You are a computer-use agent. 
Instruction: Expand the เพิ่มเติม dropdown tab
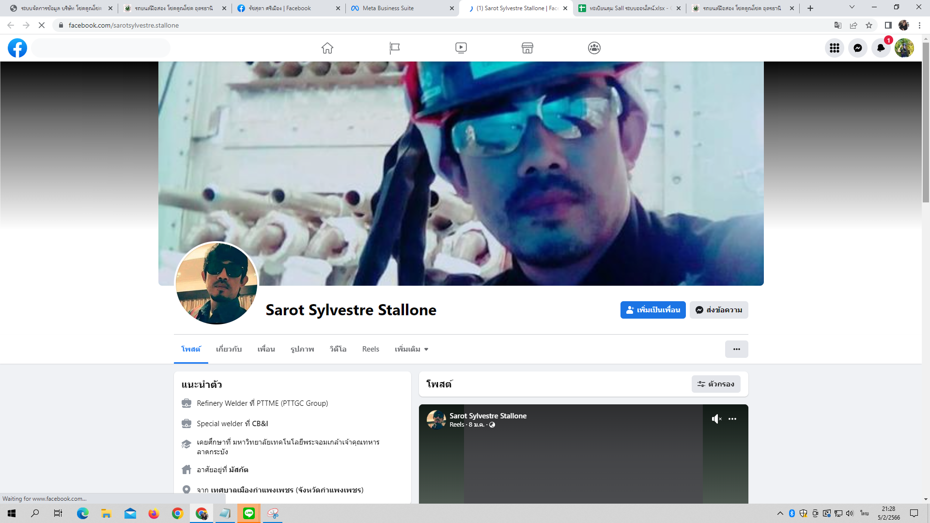click(411, 349)
